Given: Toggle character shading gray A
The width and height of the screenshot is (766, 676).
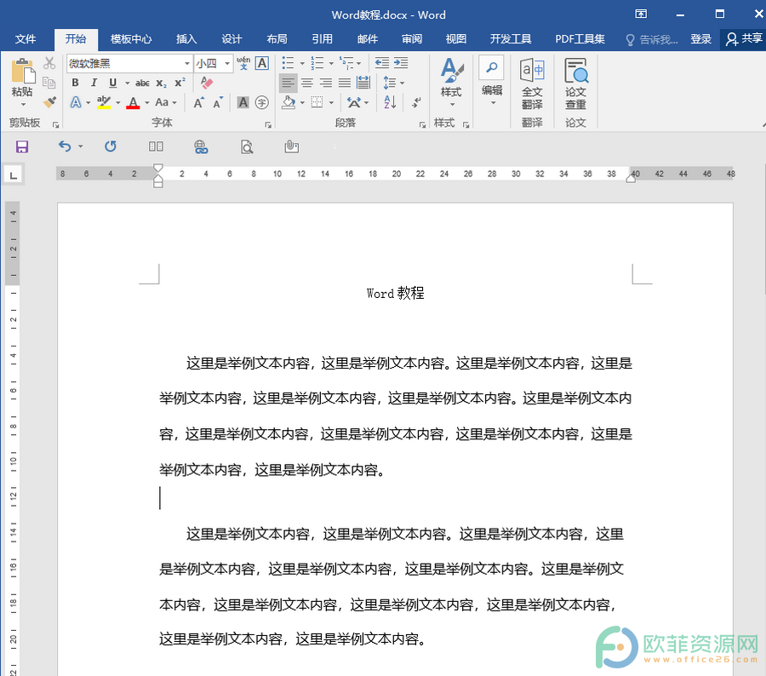Looking at the screenshot, I should (x=243, y=103).
